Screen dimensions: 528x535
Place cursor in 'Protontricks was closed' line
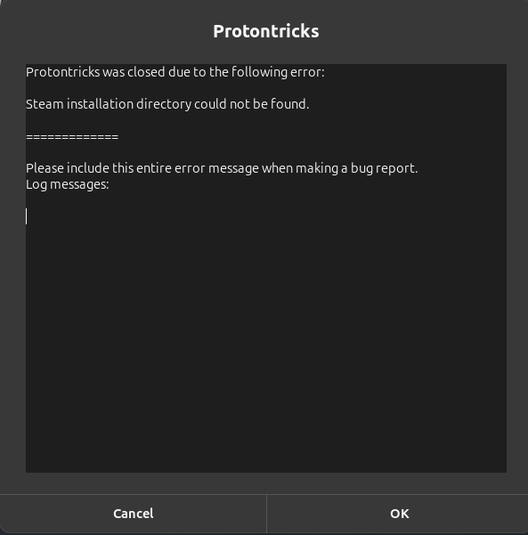[175, 72]
